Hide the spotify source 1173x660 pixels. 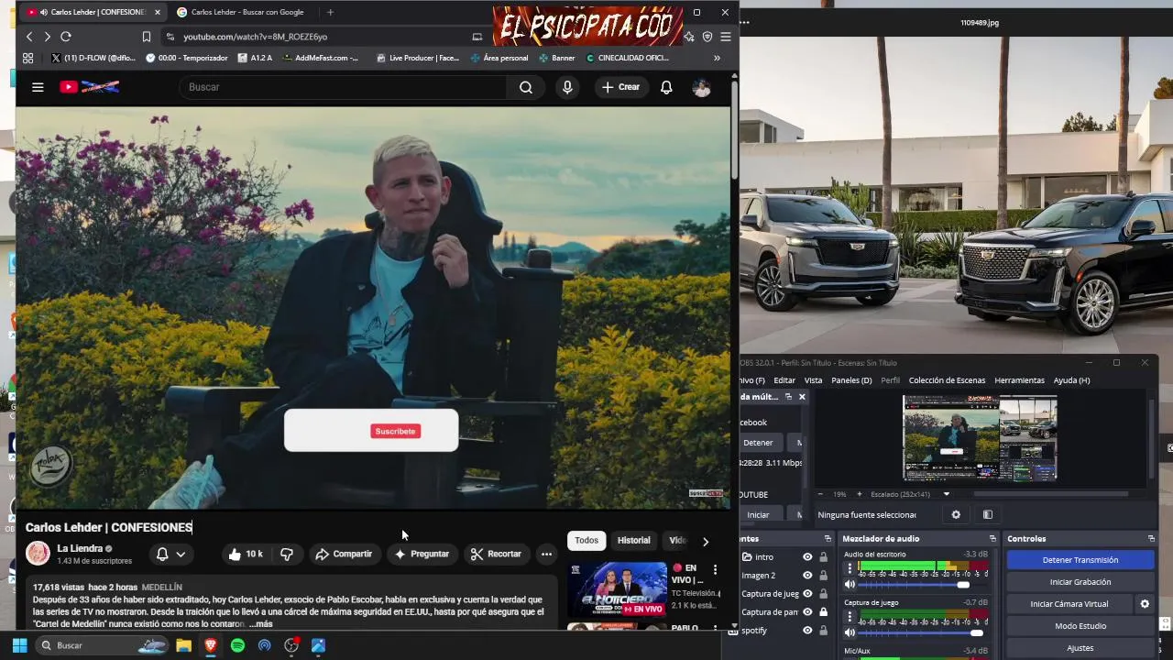click(x=807, y=631)
